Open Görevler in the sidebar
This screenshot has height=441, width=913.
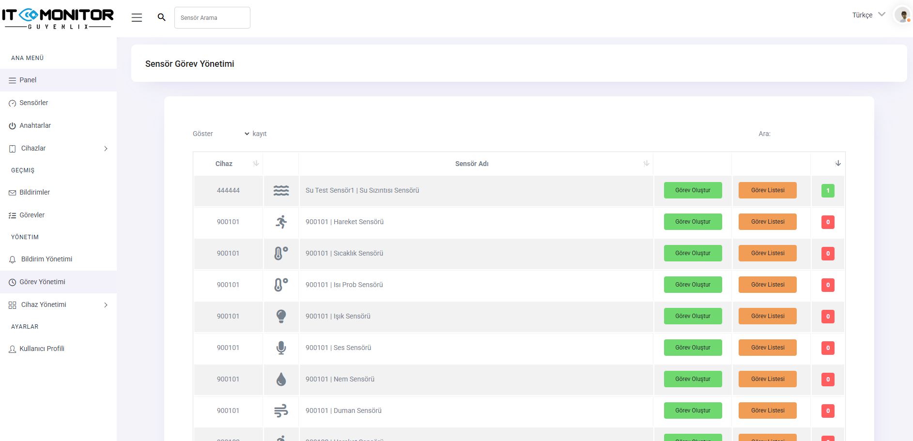click(32, 215)
